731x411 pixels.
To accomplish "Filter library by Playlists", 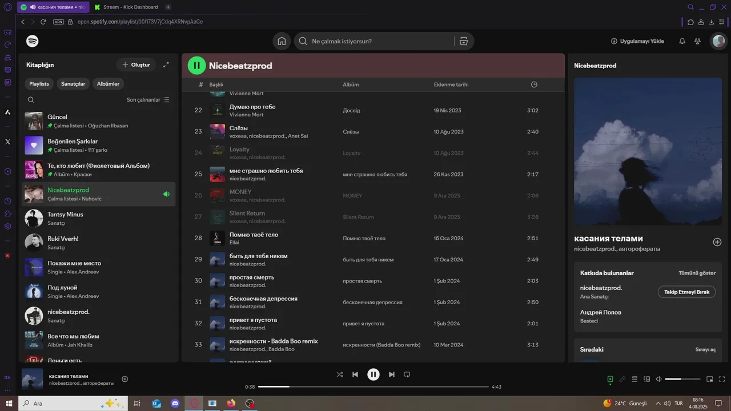I will tap(39, 84).
